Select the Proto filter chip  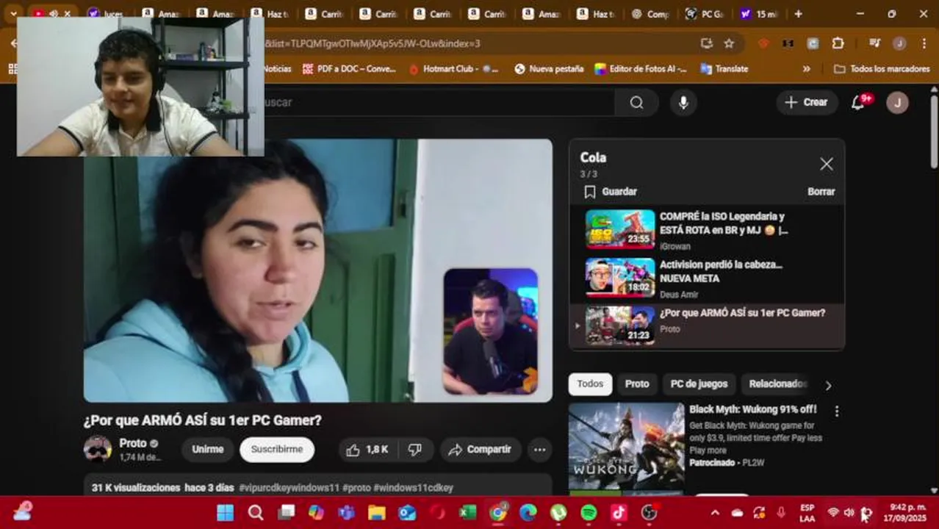coord(637,384)
